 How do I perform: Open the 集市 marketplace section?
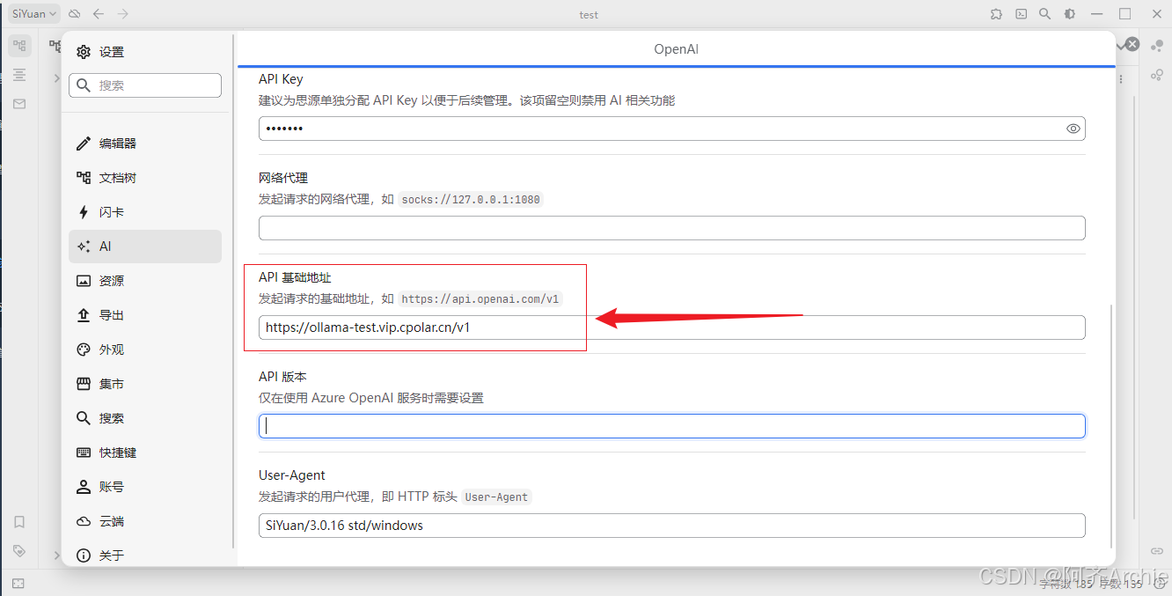click(145, 384)
